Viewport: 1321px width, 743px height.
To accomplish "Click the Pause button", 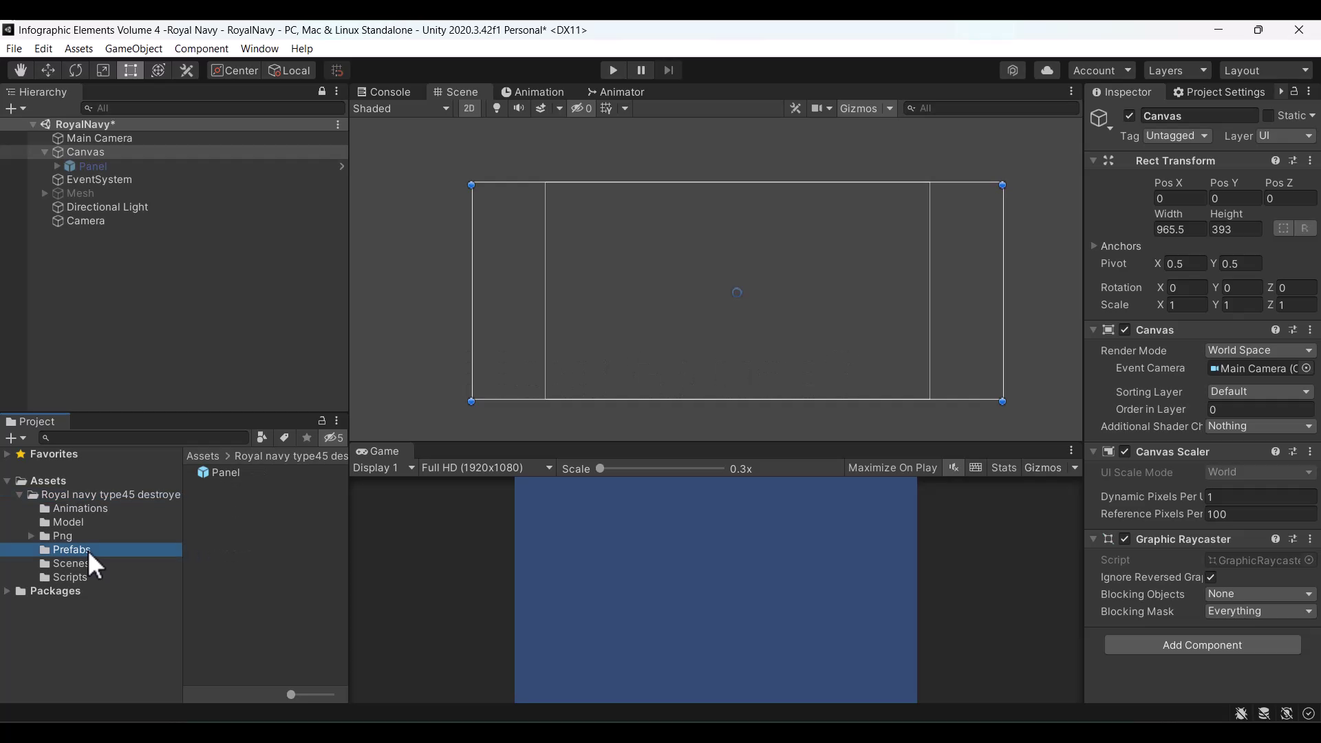I will pyautogui.click(x=641, y=70).
